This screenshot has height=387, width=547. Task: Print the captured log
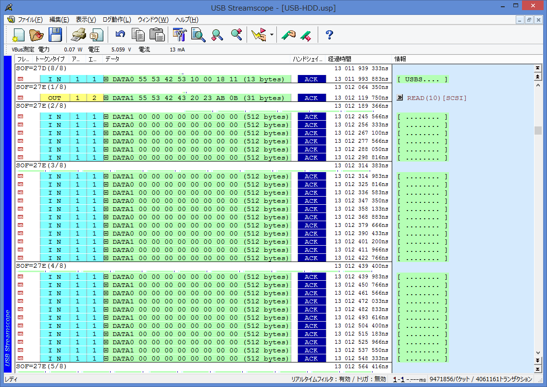78,35
